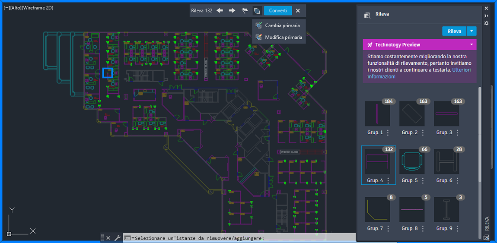Viewport: 497px width, 243px height.
Task: Open the primary instance options icon
Action: pyautogui.click(x=256, y=10)
